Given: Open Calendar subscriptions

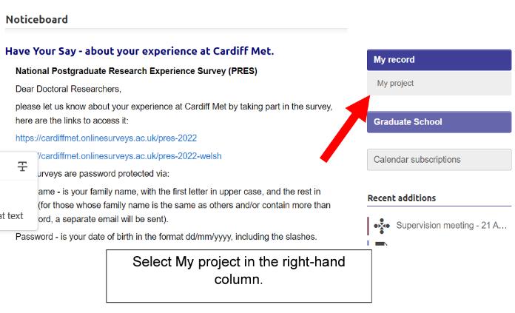Looking at the screenshot, I should [x=439, y=160].
